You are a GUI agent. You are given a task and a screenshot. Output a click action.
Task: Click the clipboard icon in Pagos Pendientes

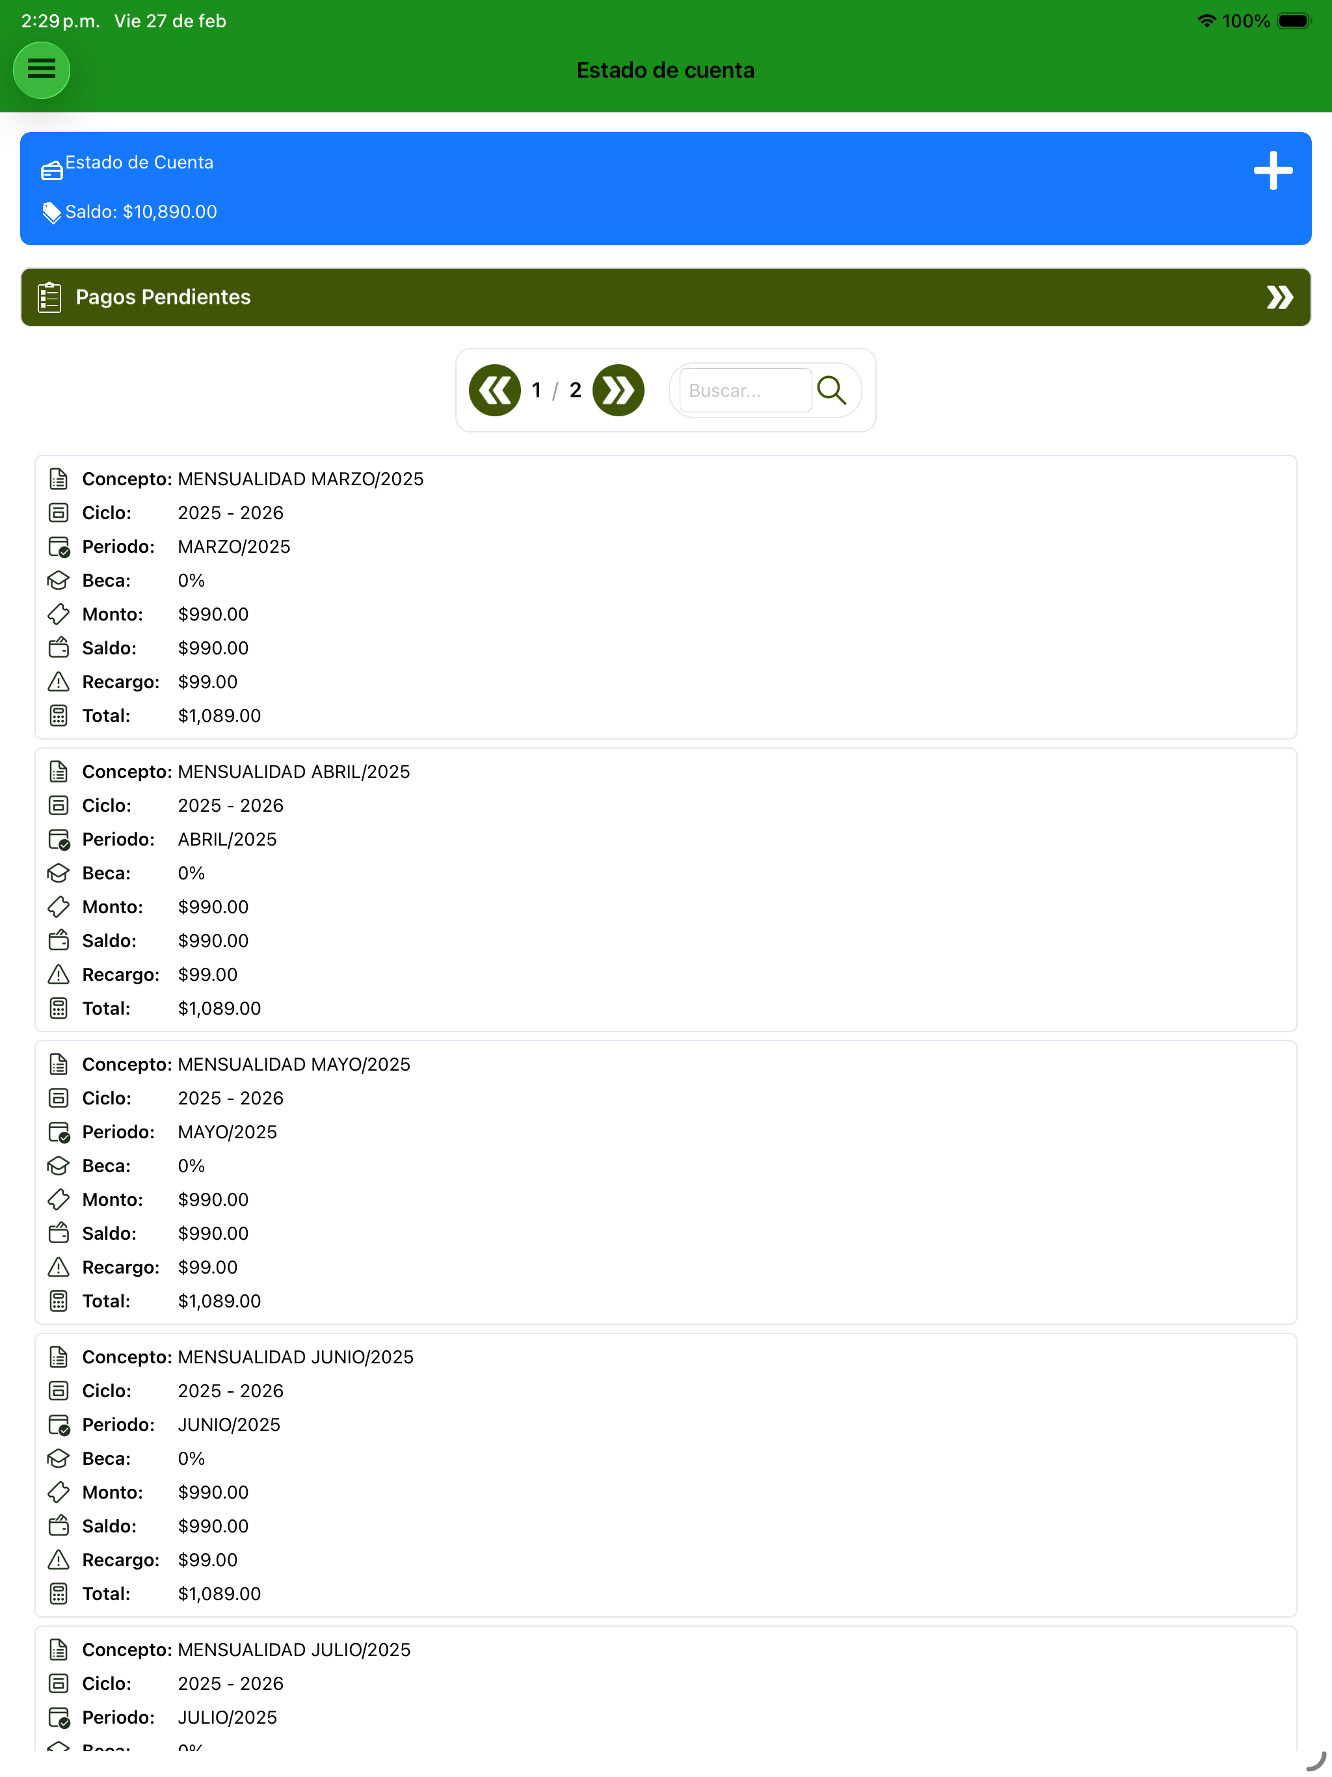pos(50,297)
